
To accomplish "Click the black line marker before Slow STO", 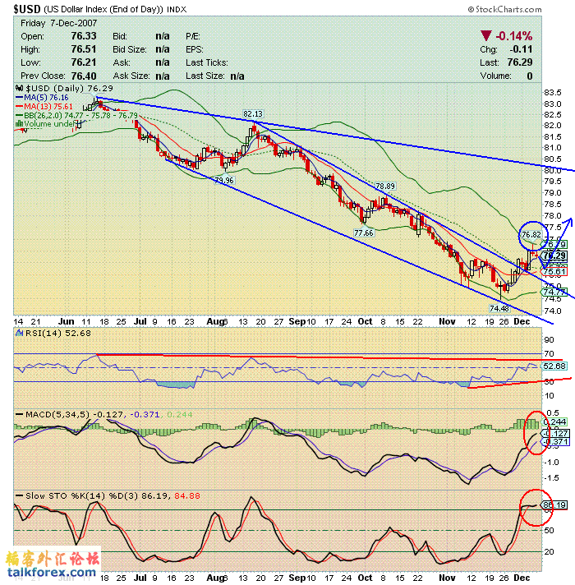I will click(x=19, y=495).
